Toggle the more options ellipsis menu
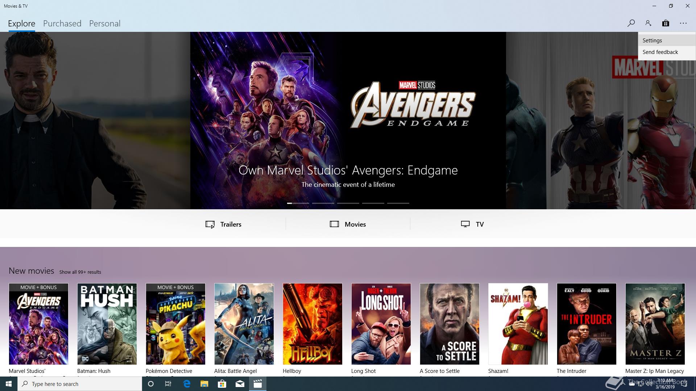 point(683,23)
